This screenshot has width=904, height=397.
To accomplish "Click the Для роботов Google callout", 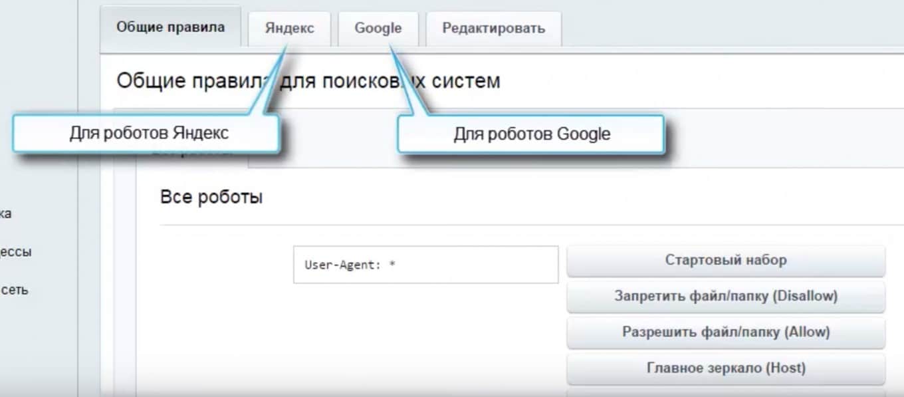I will coord(531,134).
